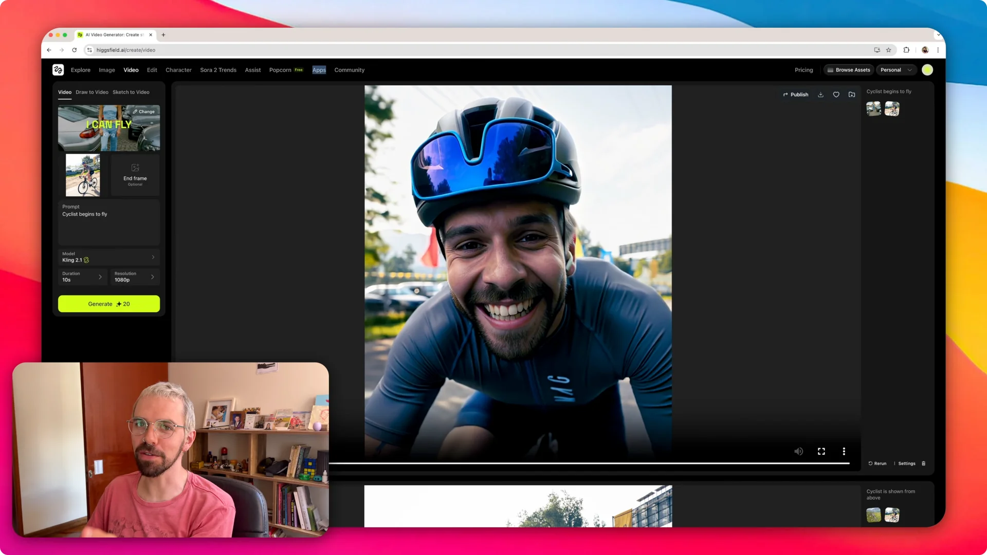
Task: Delete the generation using the trash icon
Action: click(x=923, y=463)
